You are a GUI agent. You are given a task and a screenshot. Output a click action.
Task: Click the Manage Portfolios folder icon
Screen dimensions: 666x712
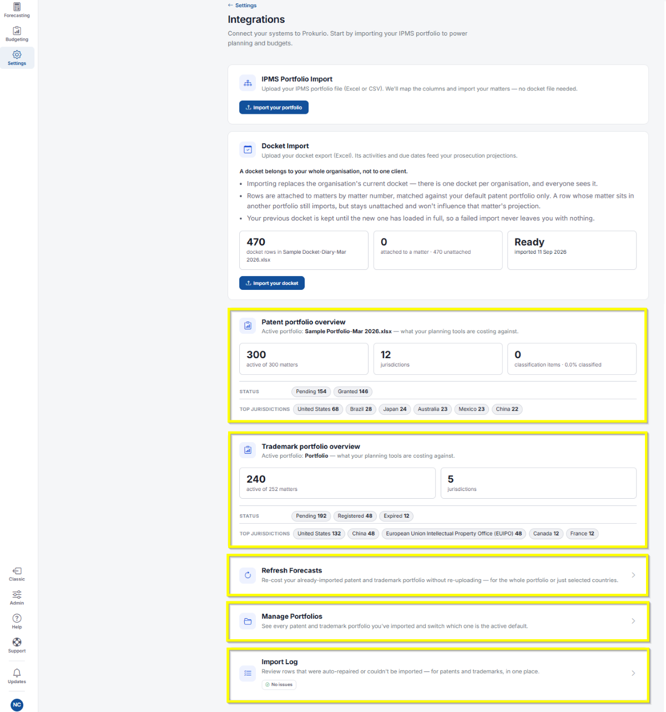248,621
